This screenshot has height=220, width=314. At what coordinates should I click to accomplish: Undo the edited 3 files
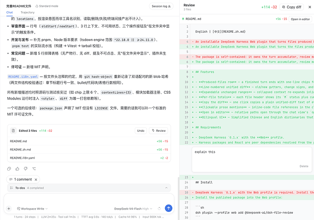[x=141, y=130]
